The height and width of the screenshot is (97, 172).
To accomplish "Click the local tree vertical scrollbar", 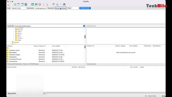I will pyautogui.click(x=85, y=37).
